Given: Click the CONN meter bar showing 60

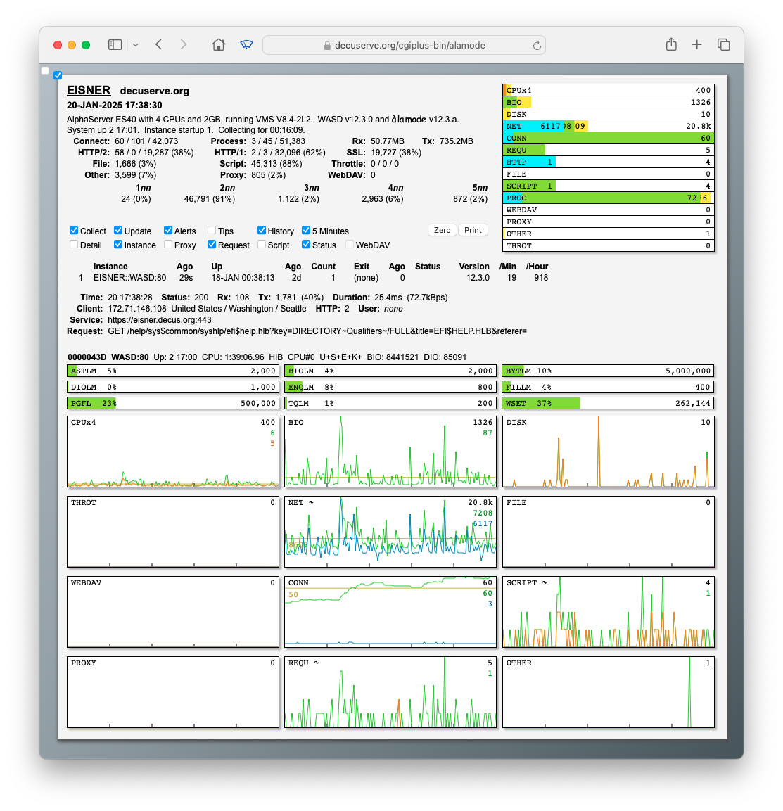Looking at the screenshot, I should click(x=609, y=138).
